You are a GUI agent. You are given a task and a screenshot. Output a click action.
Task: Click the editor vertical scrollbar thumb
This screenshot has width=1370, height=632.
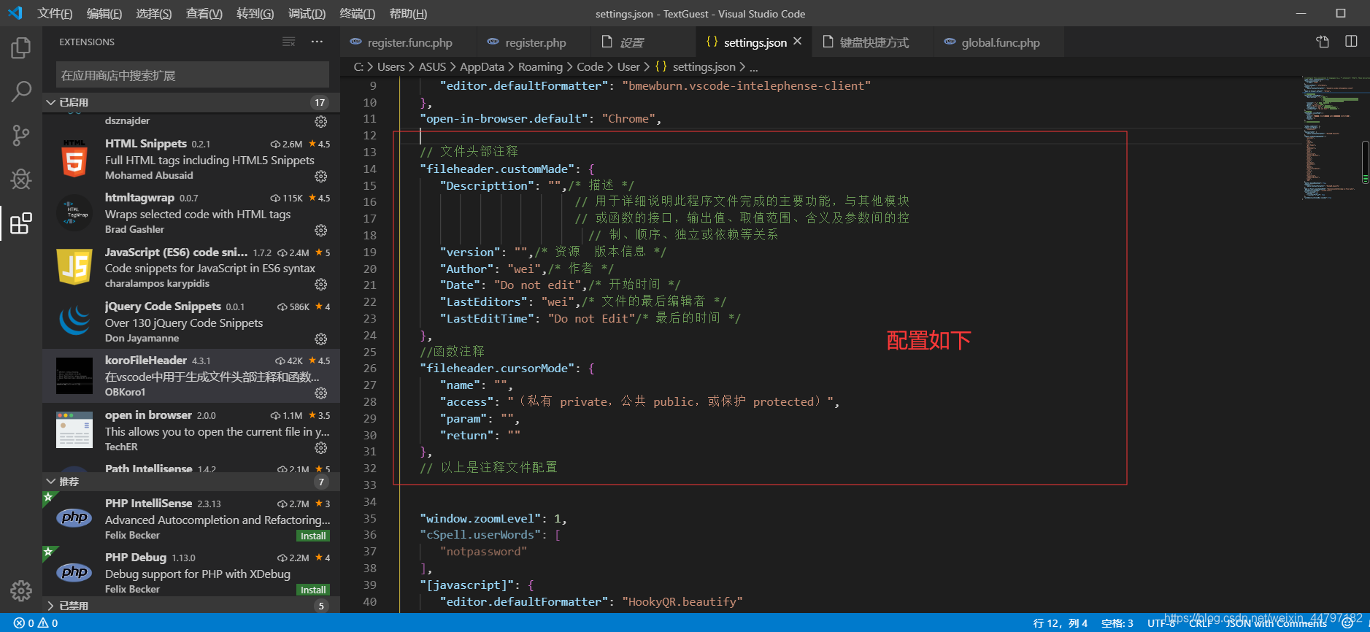1365,162
